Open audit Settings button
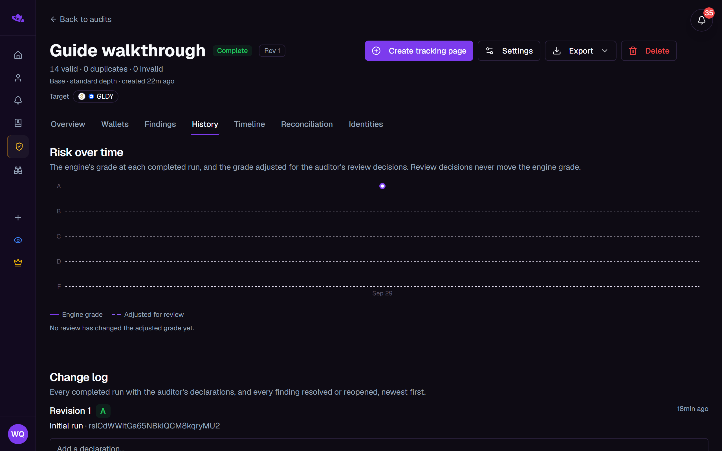Screen dimensions: 722x451 click(509, 51)
